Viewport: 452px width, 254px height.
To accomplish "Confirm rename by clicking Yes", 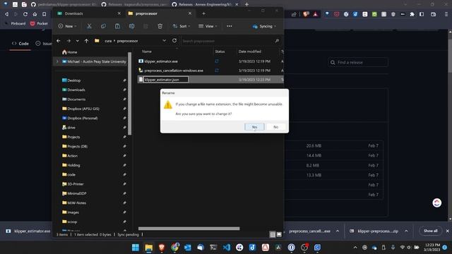I will (254, 127).
